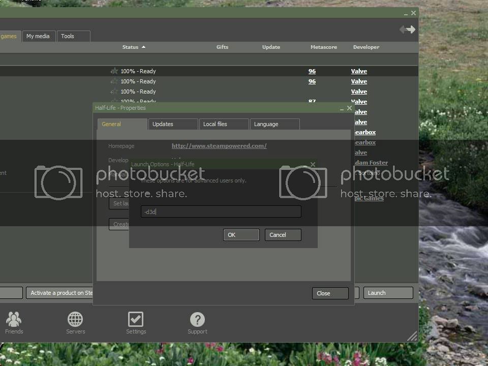488x366 pixels.
Task: Focus the launch options text field
Action: (x=221, y=211)
